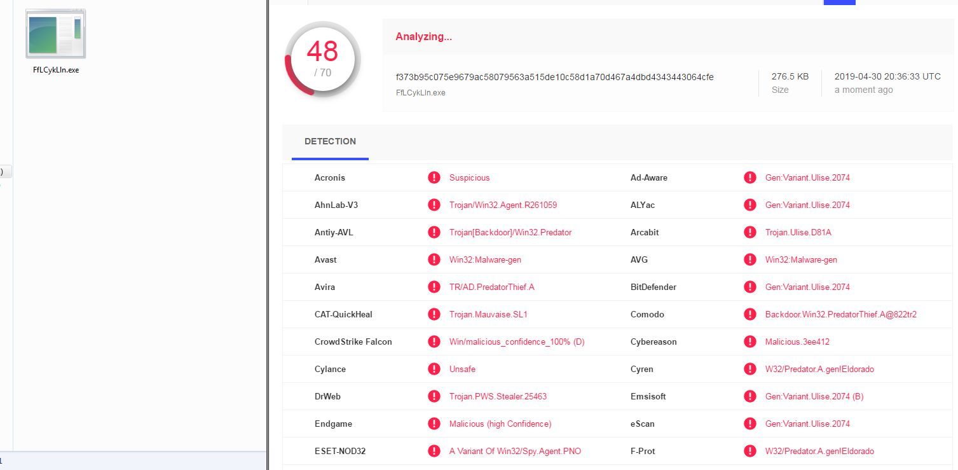Screen dimensions: 958x470
Task: Click the red warning icon for ALYac
Action: coord(750,205)
